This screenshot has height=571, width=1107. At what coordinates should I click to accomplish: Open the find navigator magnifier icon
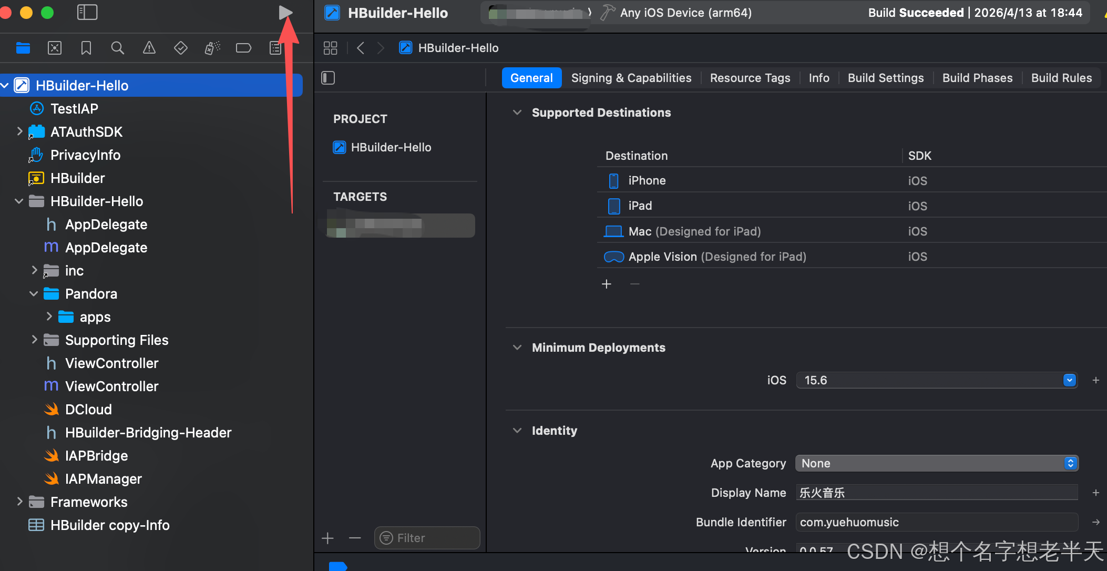118,48
